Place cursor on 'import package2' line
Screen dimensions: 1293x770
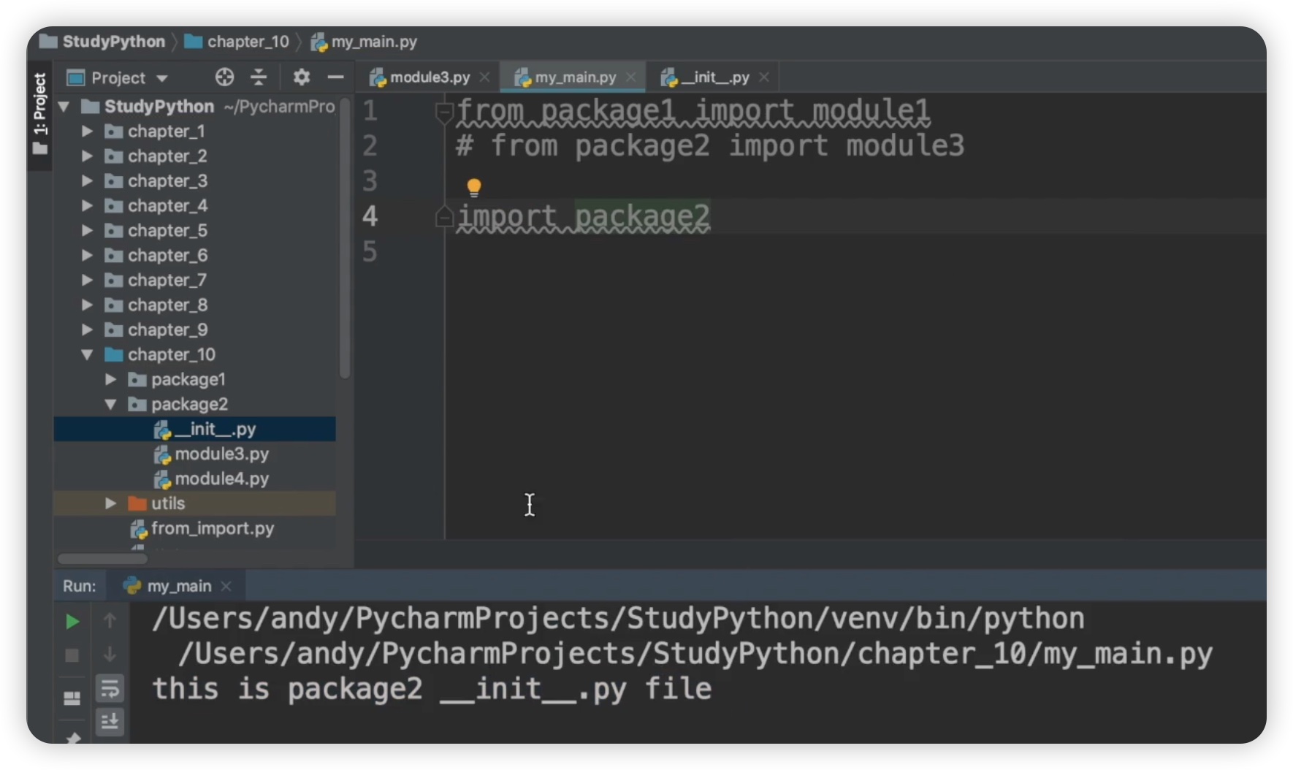click(x=584, y=217)
